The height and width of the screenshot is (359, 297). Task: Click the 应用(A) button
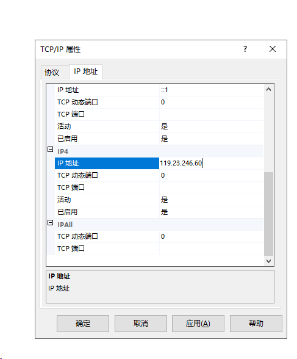(x=198, y=324)
